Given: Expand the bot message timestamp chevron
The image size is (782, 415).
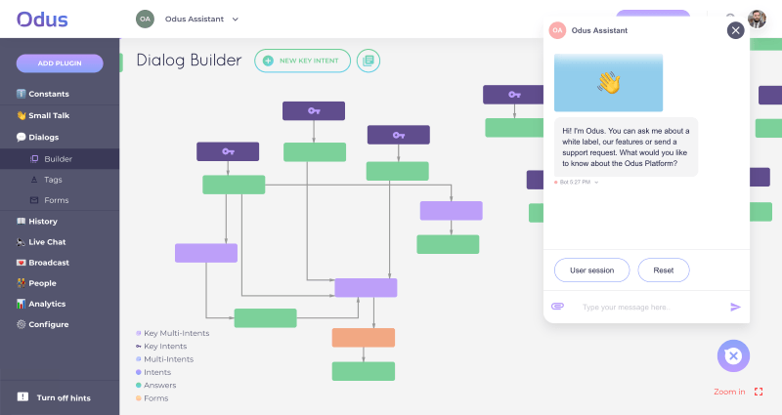Looking at the screenshot, I should [x=596, y=182].
